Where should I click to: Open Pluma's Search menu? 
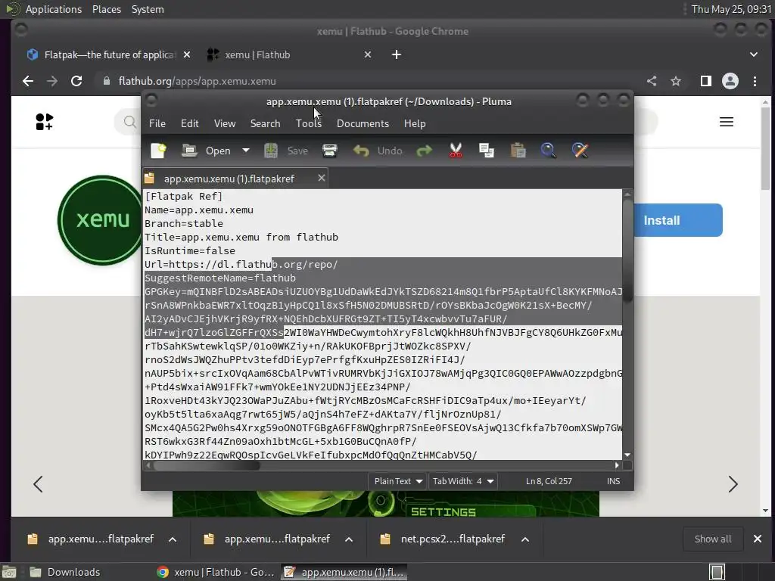(265, 123)
